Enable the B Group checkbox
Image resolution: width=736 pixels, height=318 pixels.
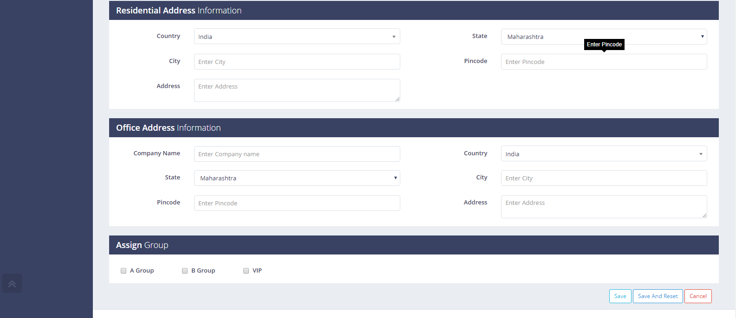click(185, 271)
